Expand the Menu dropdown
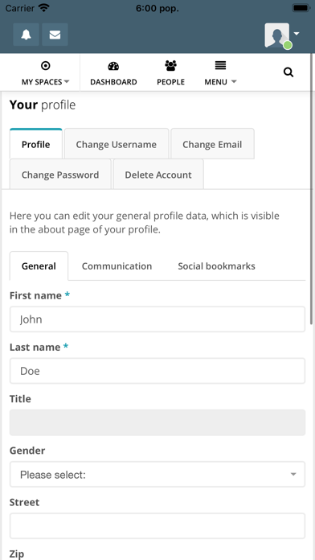 (x=220, y=73)
